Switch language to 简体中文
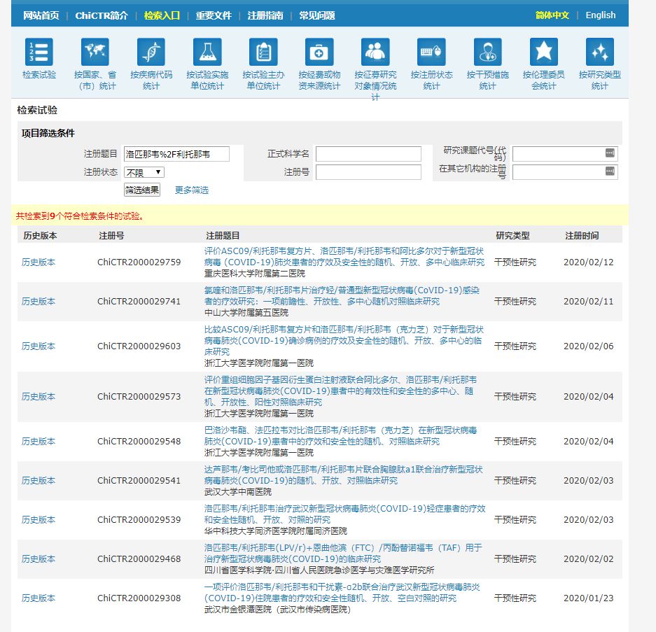The image size is (656, 632). pos(552,15)
